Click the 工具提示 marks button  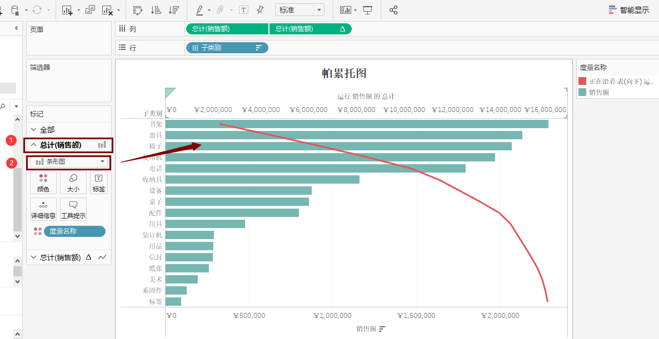pyautogui.click(x=73, y=209)
